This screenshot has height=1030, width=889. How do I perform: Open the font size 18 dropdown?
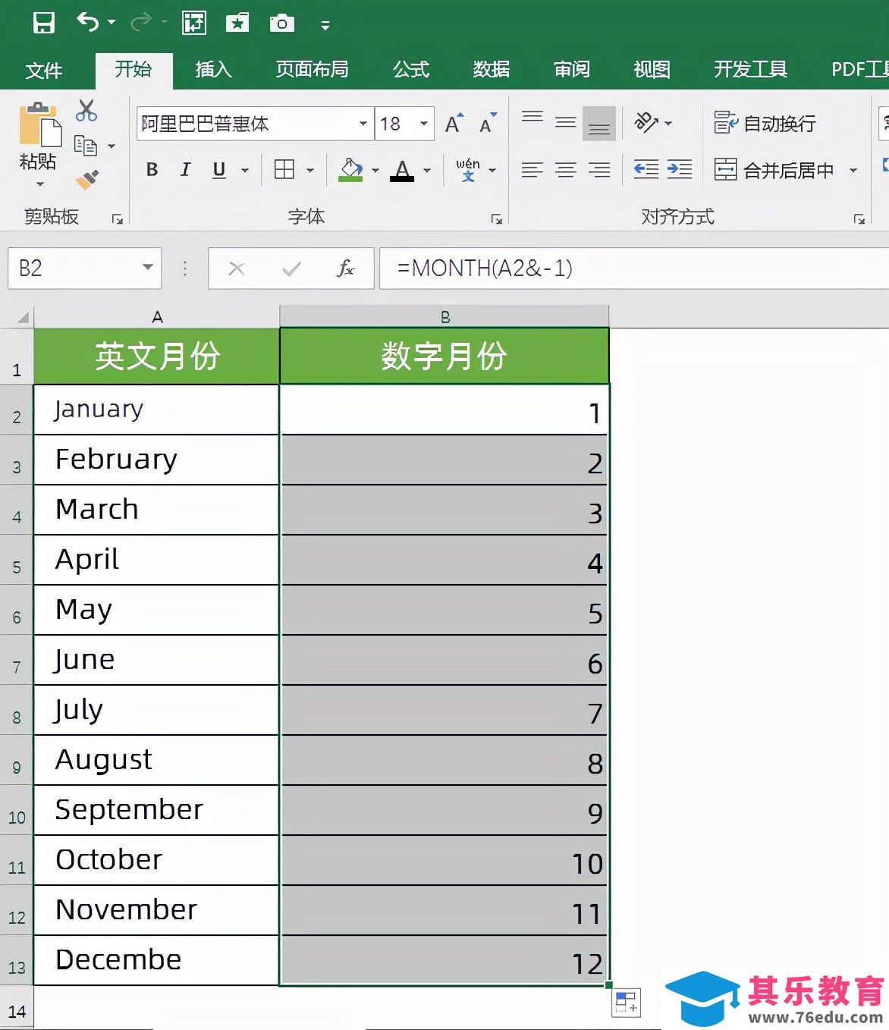click(x=424, y=124)
